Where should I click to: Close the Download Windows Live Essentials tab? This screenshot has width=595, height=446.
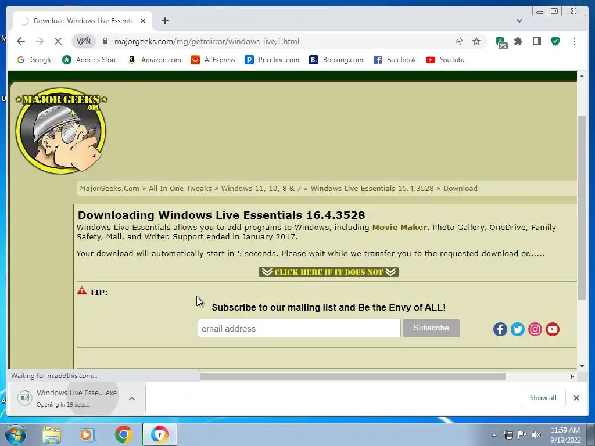(x=143, y=21)
